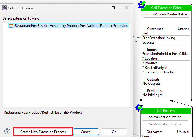
Task: Confirm selection with the OK button
Action: (x=114, y=132)
